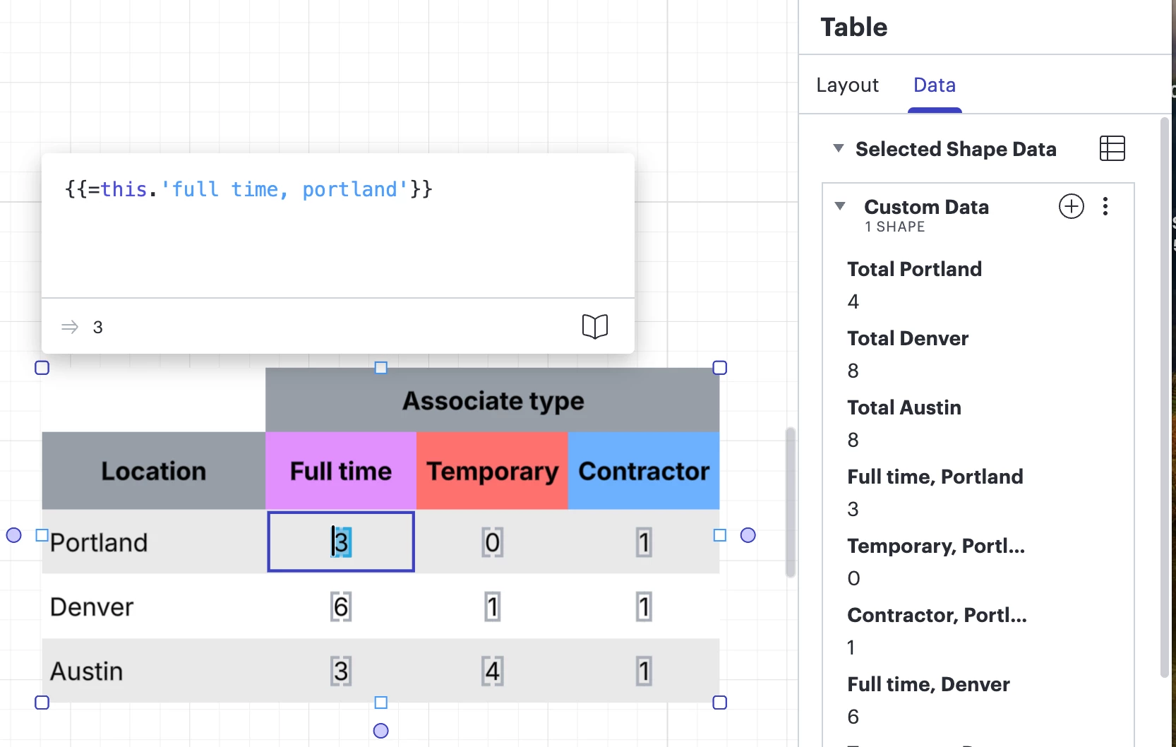Click the rotation handle below the table
1176x747 pixels.
coord(380,731)
